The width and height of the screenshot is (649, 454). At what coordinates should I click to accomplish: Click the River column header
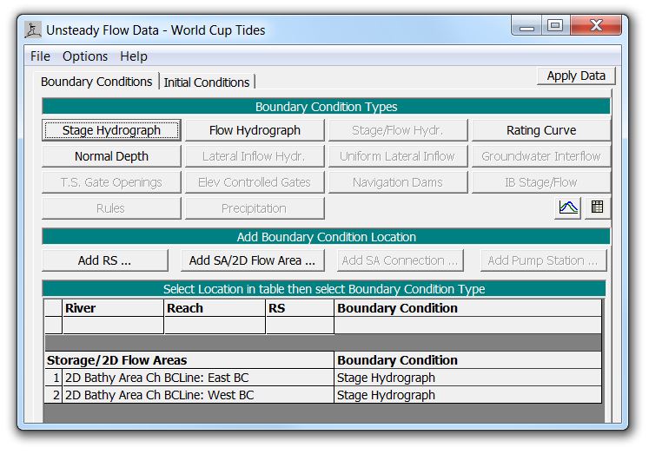coord(113,308)
